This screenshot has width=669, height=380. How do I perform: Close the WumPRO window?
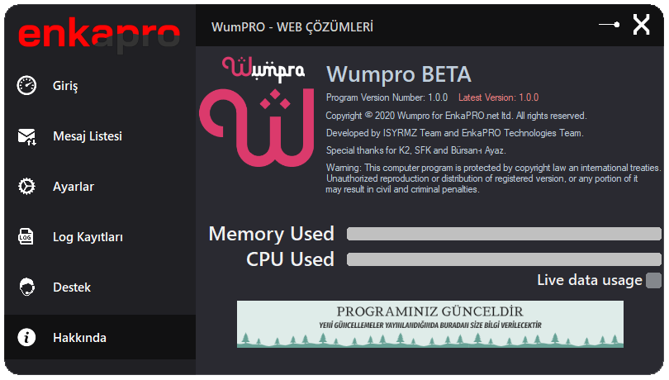tap(641, 24)
